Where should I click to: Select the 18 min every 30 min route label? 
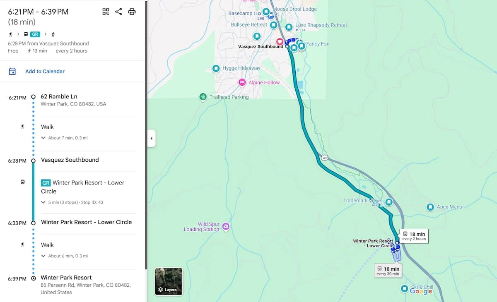coord(388,271)
